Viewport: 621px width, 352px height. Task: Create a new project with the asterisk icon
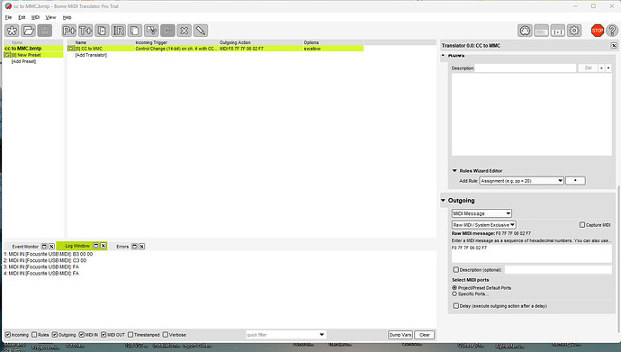pos(12,31)
